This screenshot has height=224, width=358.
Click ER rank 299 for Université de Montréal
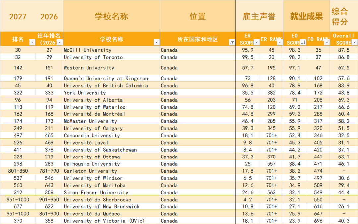click(x=271, y=114)
